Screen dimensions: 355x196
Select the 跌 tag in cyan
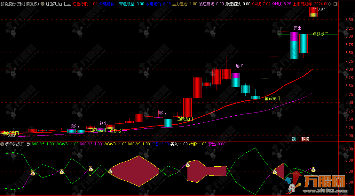pos(294,139)
